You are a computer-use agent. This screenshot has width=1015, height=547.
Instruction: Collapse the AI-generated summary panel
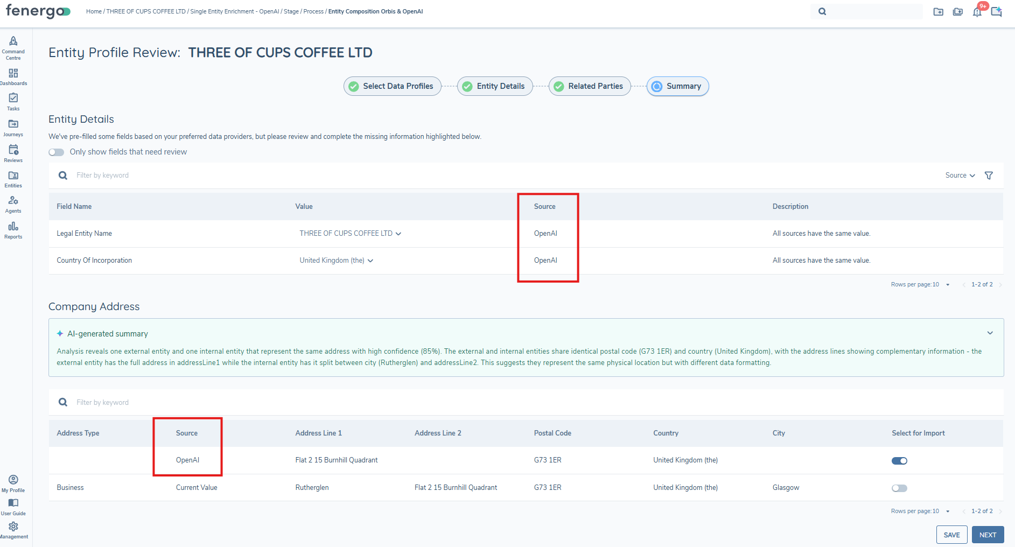pyautogui.click(x=989, y=333)
